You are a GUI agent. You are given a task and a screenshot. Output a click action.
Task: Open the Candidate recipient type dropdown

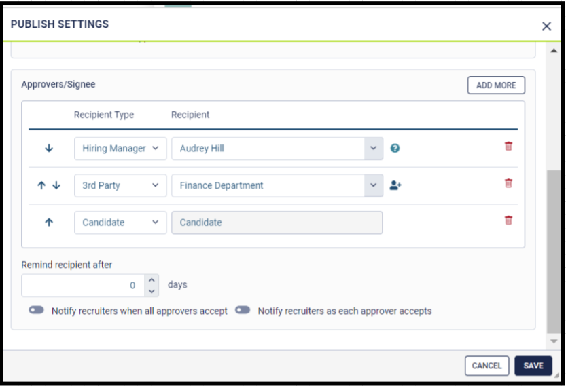(120, 222)
